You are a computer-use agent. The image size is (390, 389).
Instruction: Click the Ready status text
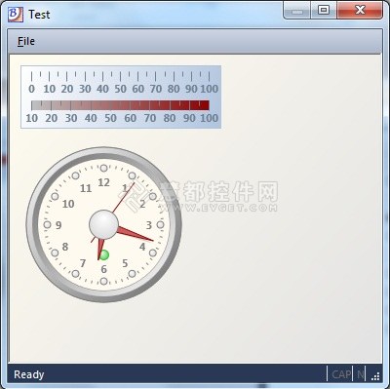[28, 374]
